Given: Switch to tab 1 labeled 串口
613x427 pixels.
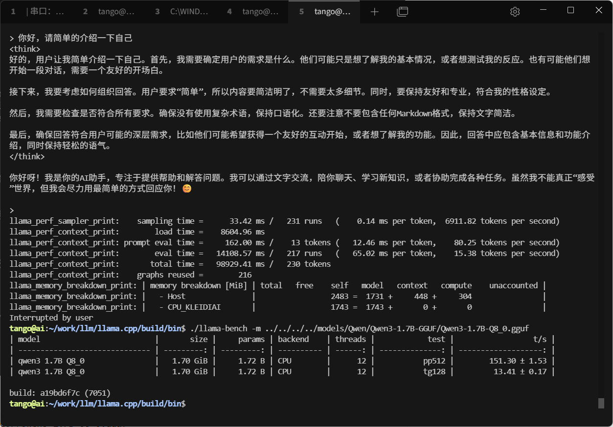Looking at the screenshot, I should (x=37, y=12).
